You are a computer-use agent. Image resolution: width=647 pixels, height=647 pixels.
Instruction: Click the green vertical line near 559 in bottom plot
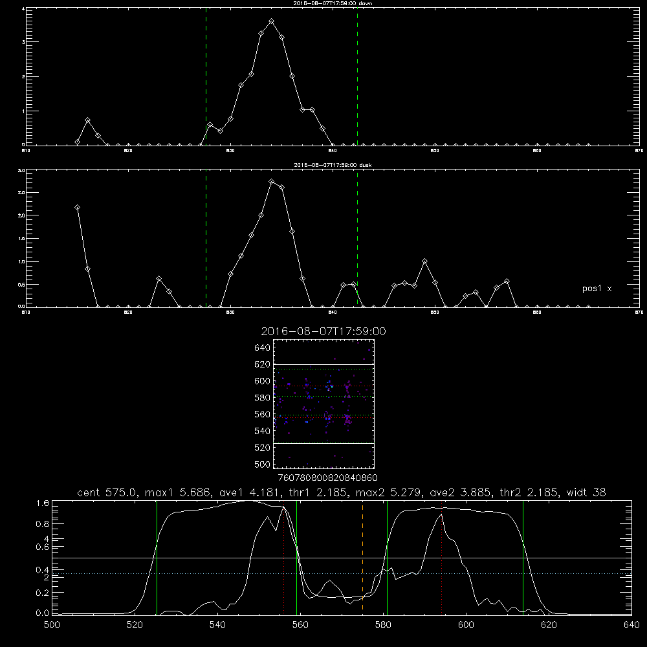pyautogui.click(x=297, y=557)
